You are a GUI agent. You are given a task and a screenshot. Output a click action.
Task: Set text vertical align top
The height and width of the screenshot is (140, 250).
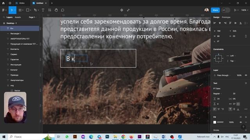click(230, 109)
